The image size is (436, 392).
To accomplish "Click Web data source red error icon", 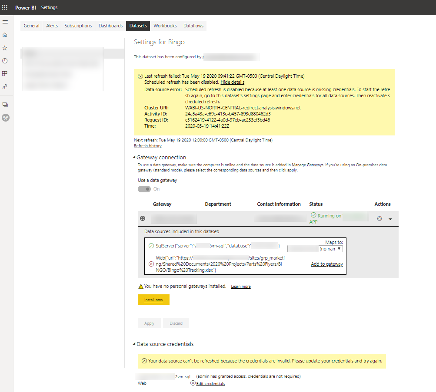I will coord(151,264).
